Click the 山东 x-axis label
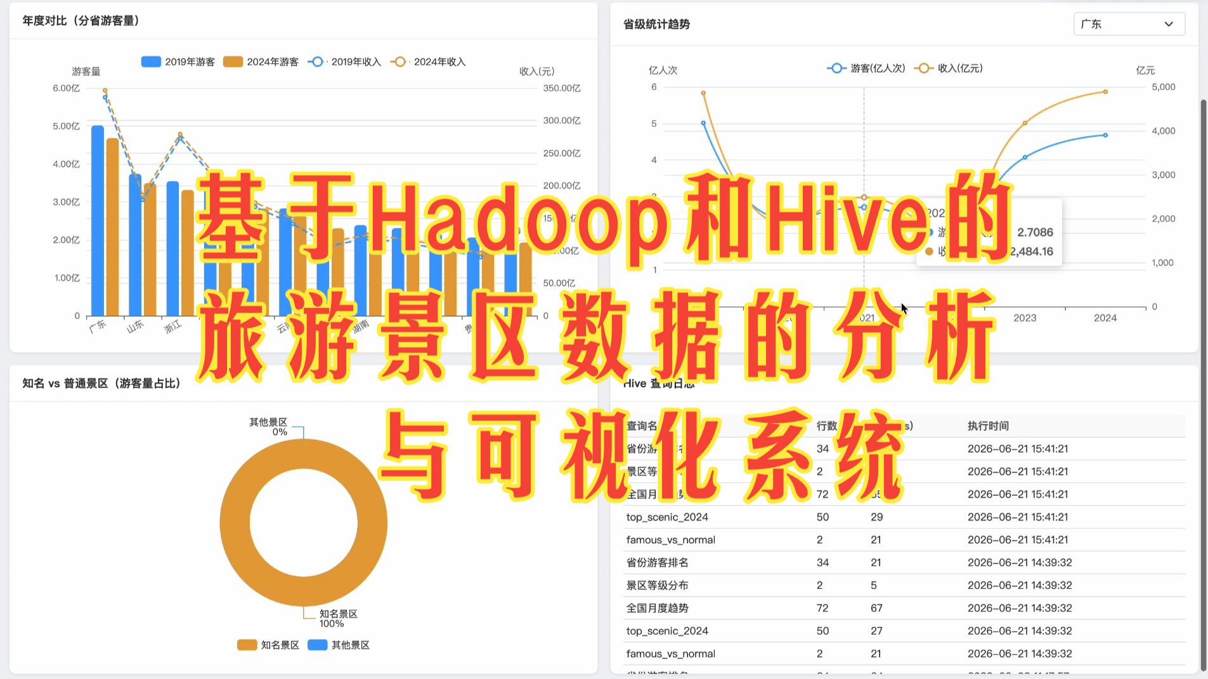 coord(135,327)
